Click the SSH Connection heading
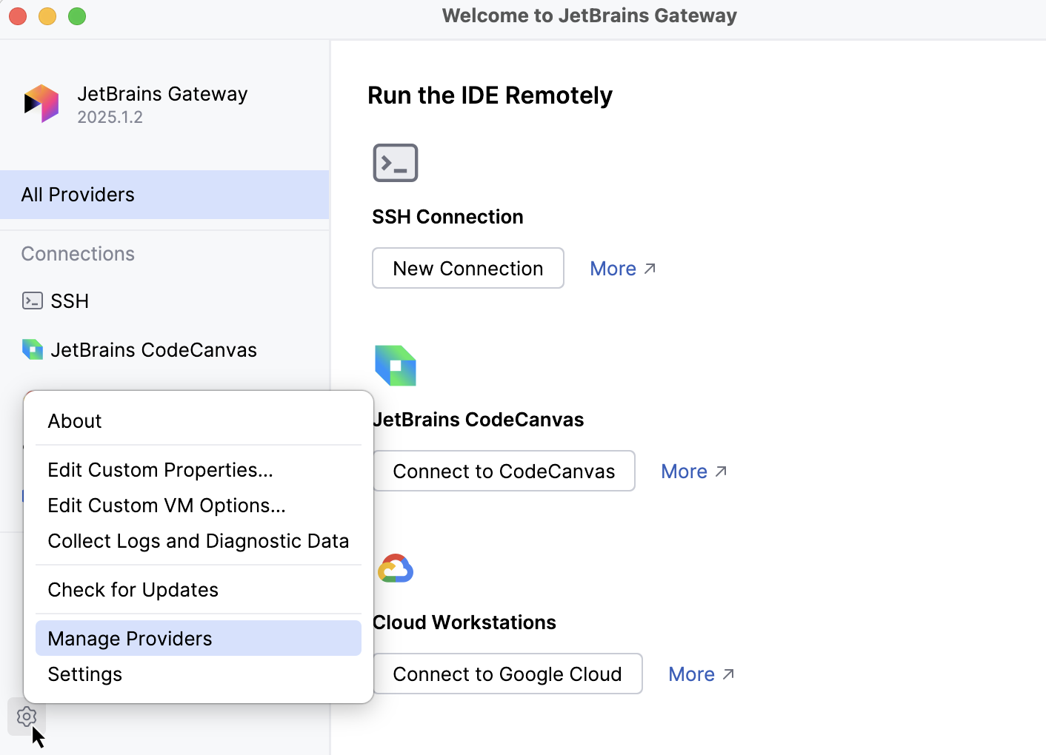This screenshot has width=1046, height=755. (447, 217)
